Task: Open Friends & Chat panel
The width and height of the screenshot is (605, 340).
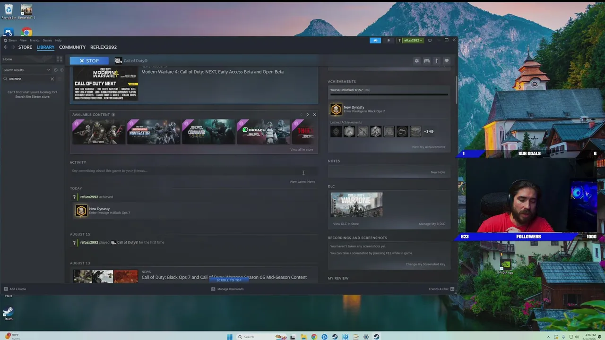Action: coord(441,289)
